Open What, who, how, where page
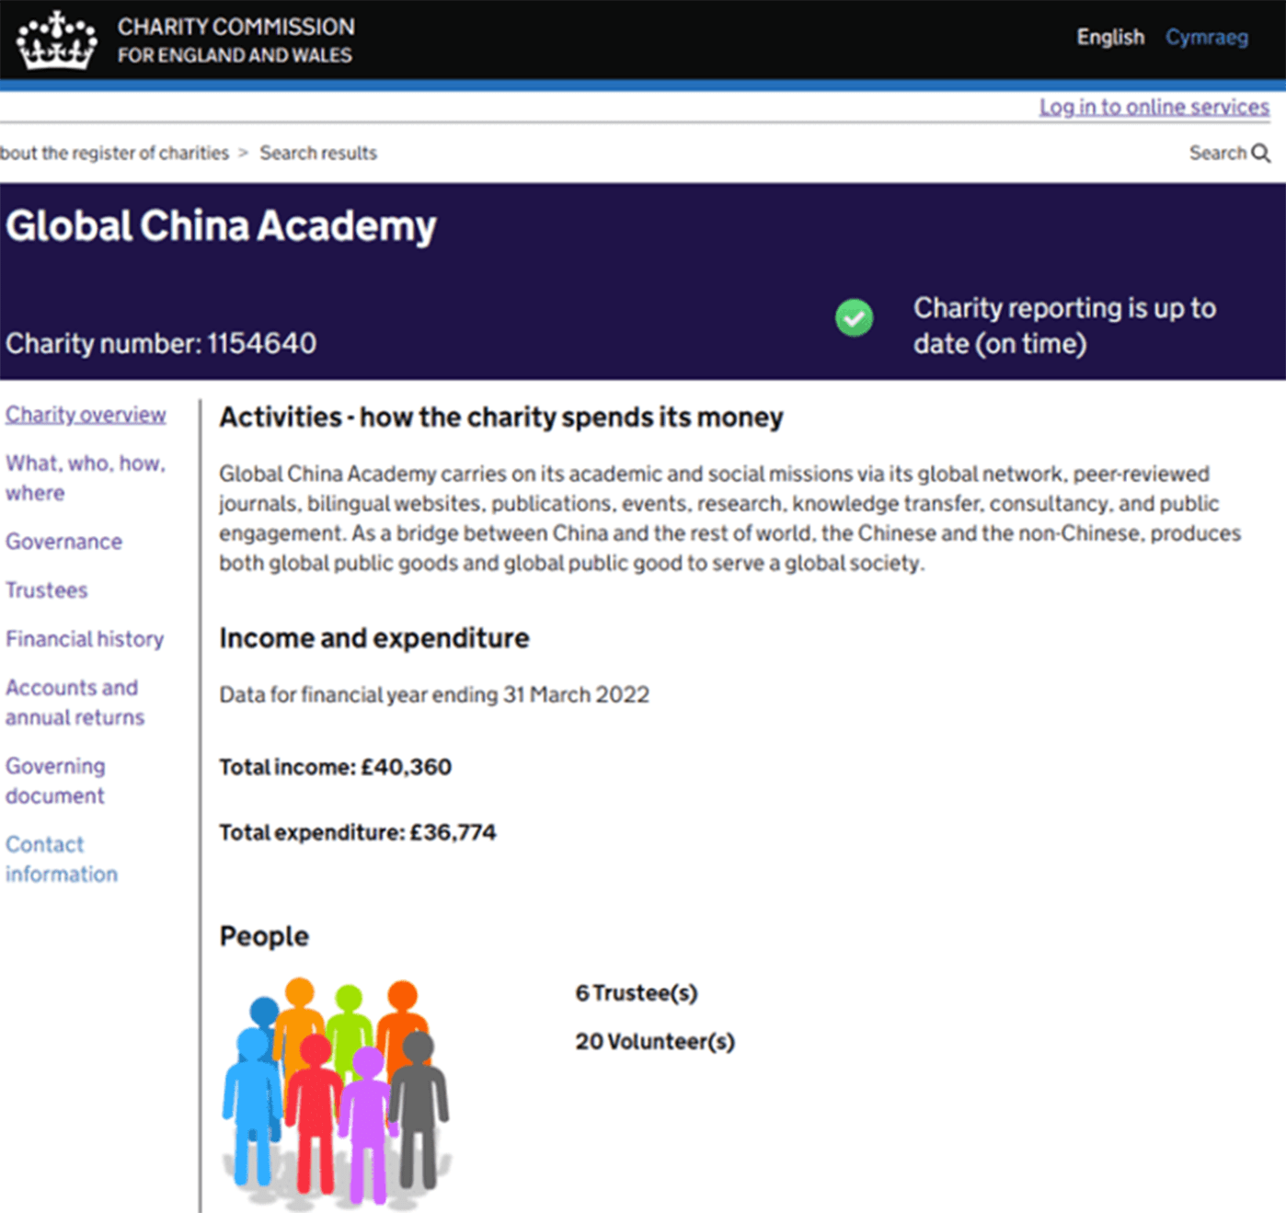 (x=85, y=478)
